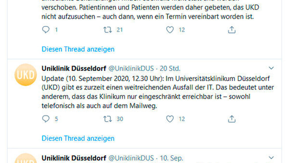Like the IT outage update tweet
289x163 pixels.
[170, 119]
